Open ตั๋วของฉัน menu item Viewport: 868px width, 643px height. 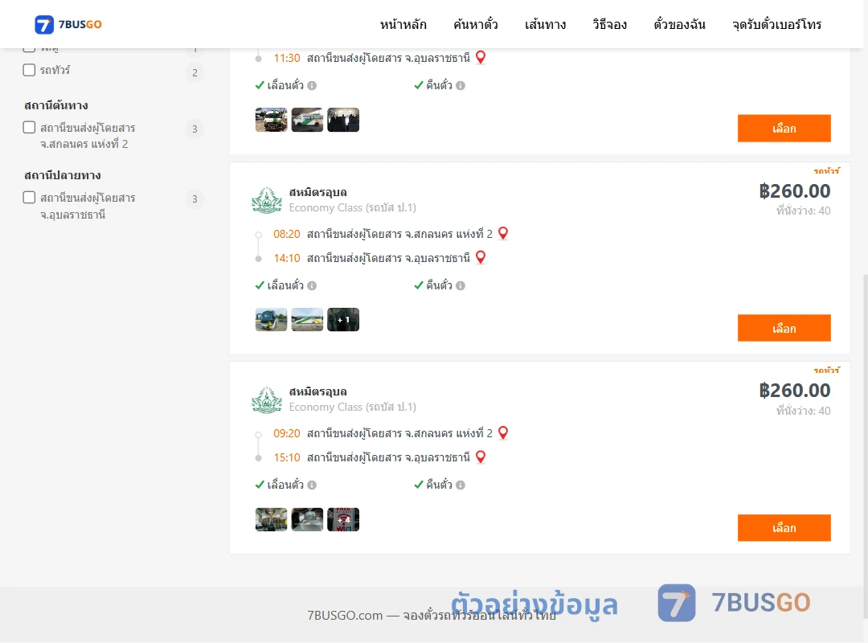click(679, 24)
